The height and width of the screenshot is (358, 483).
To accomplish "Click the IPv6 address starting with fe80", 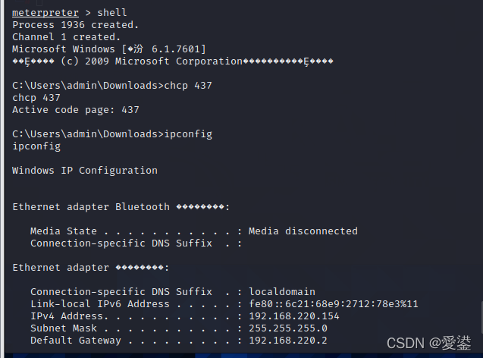I will pyautogui.click(x=334, y=304).
